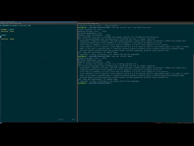Viewport: 194px width, 146px height.
Task: Open Terminal menu in right terminal window
Action: pyautogui.click(x=93, y=23)
